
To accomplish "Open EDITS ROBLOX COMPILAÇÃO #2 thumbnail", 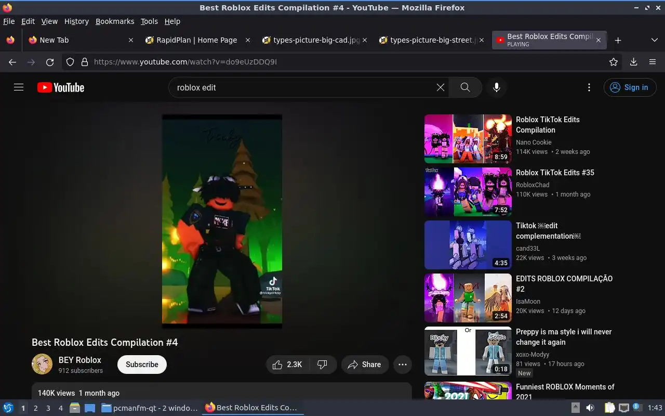I will coord(468,298).
